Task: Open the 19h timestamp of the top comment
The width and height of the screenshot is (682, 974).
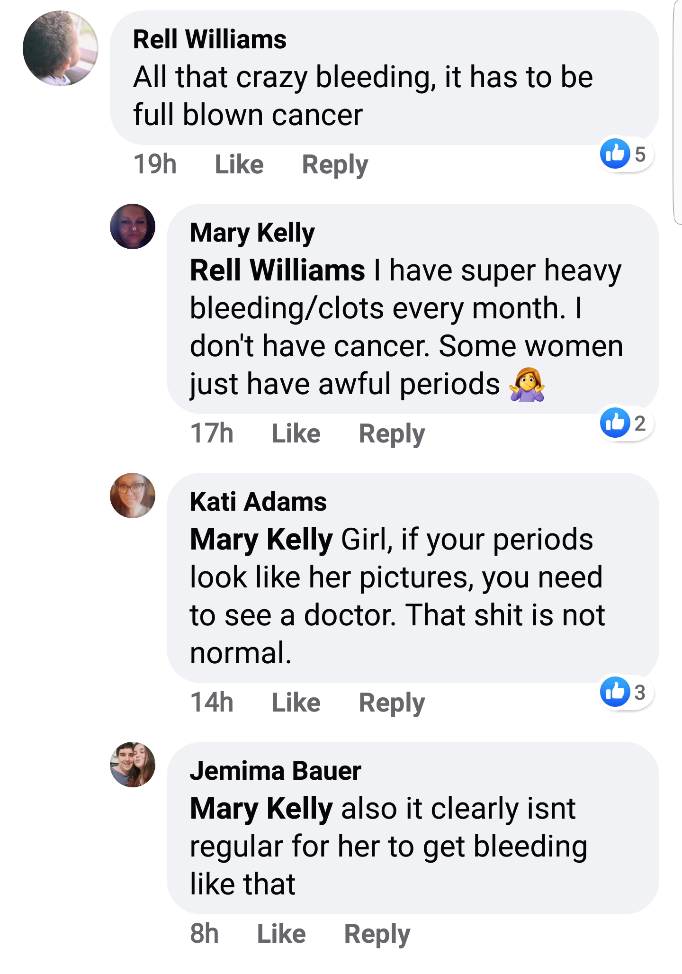Action: pos(155,164)
